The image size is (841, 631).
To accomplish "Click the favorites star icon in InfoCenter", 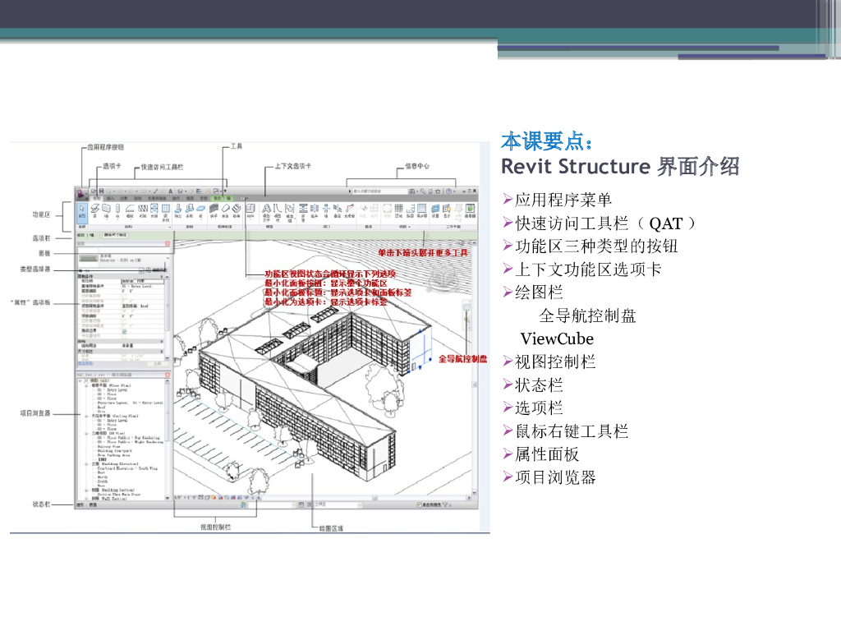I will point(438,191).
